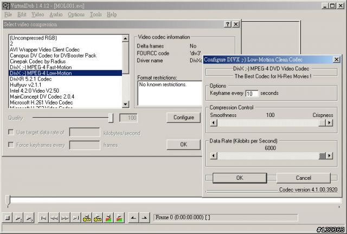Click the timeline position handle at frame 0
This screenshot has height=234, width=347.
(8, 201)
